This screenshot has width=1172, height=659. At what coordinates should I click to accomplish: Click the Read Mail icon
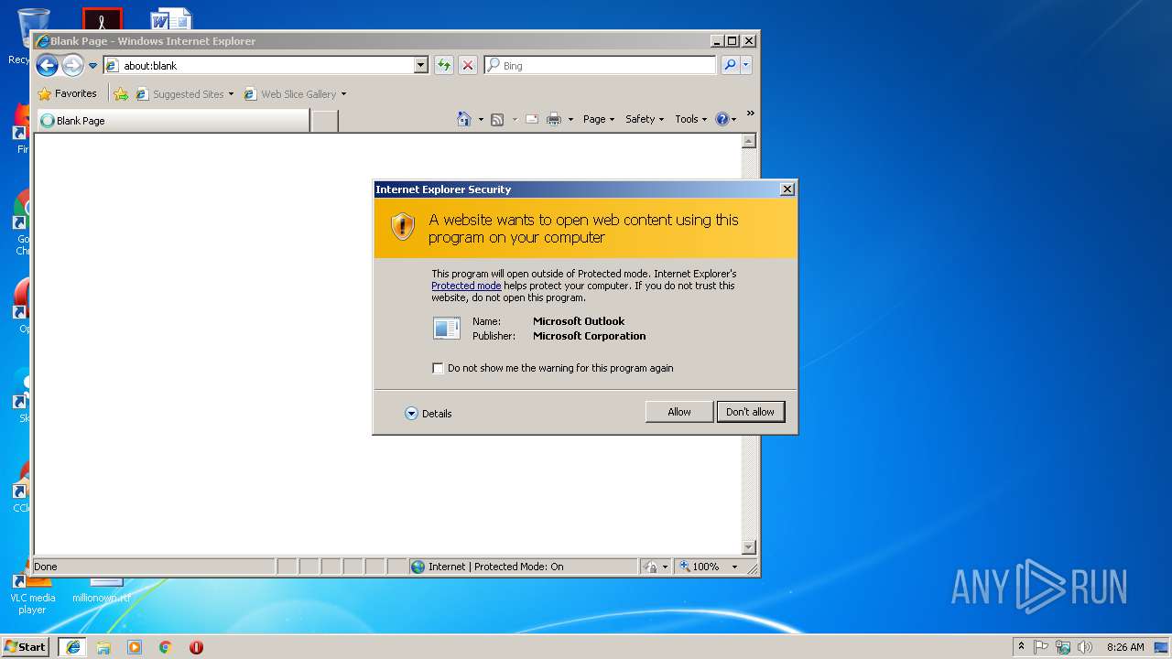pos(531,119)
